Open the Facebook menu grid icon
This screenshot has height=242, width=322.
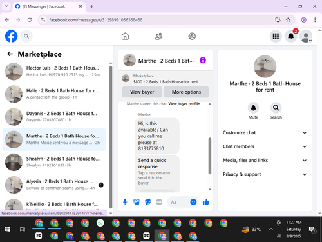pos(276,36)
